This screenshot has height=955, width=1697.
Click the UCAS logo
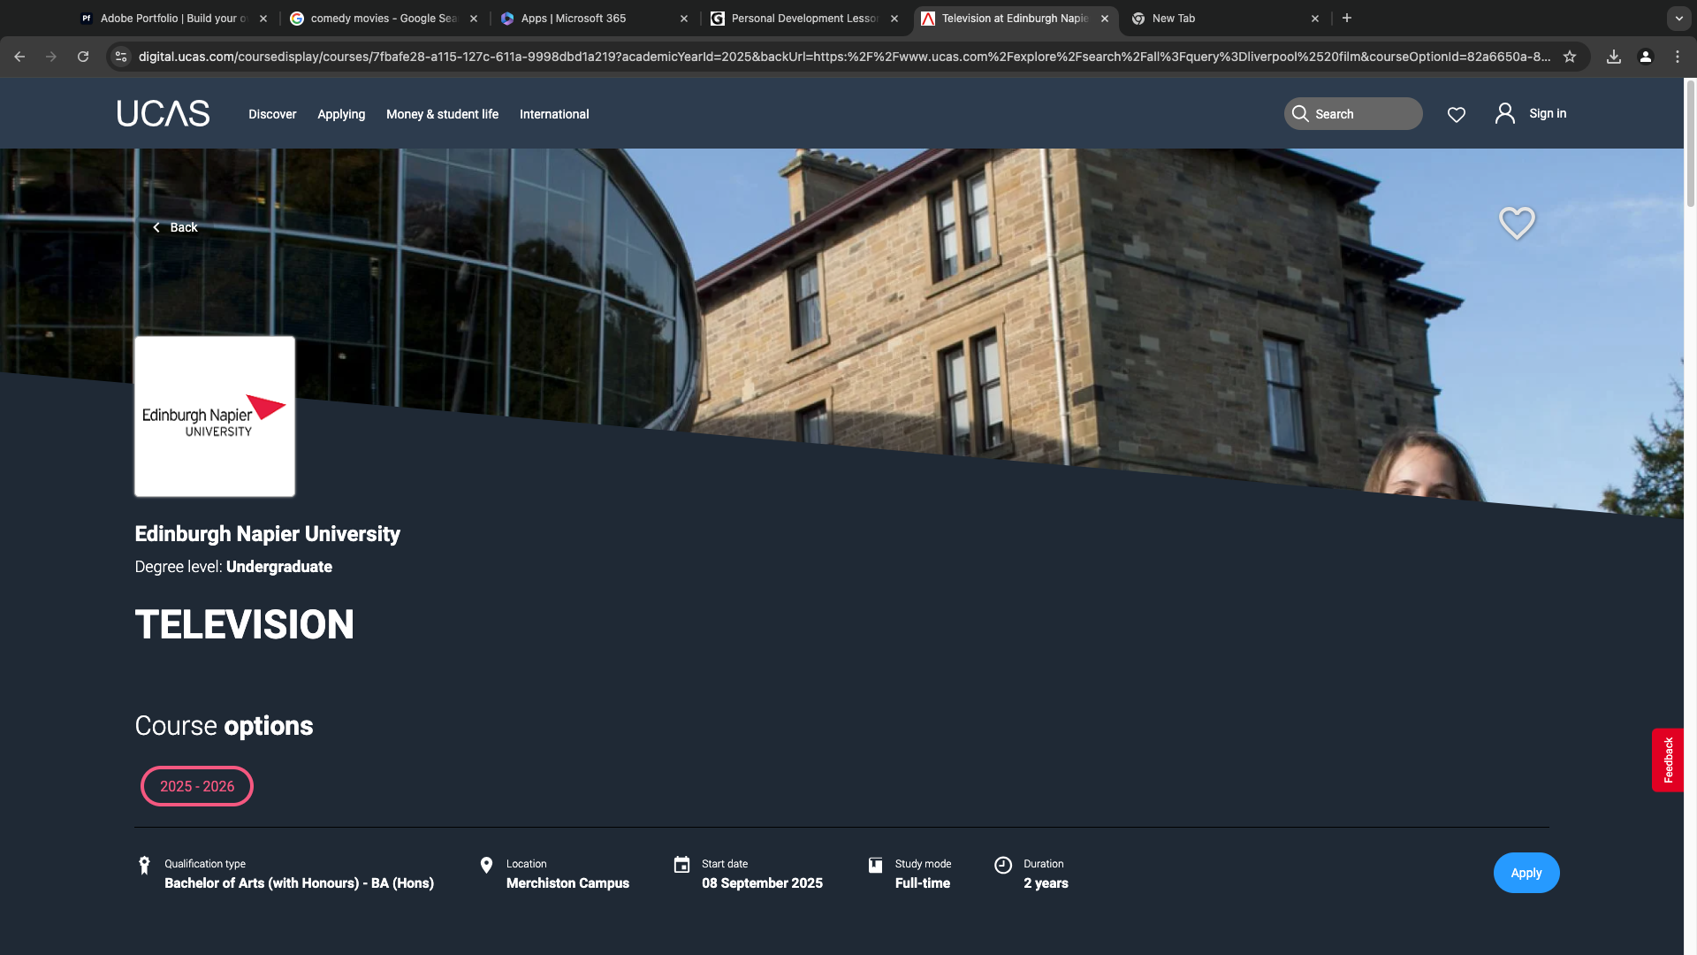[164, 113]
